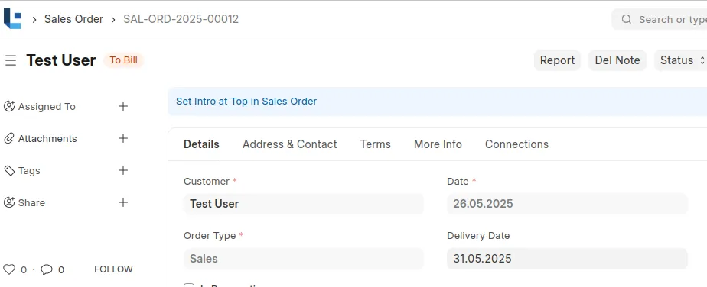Open the Status dropdown

click(681, 60)
